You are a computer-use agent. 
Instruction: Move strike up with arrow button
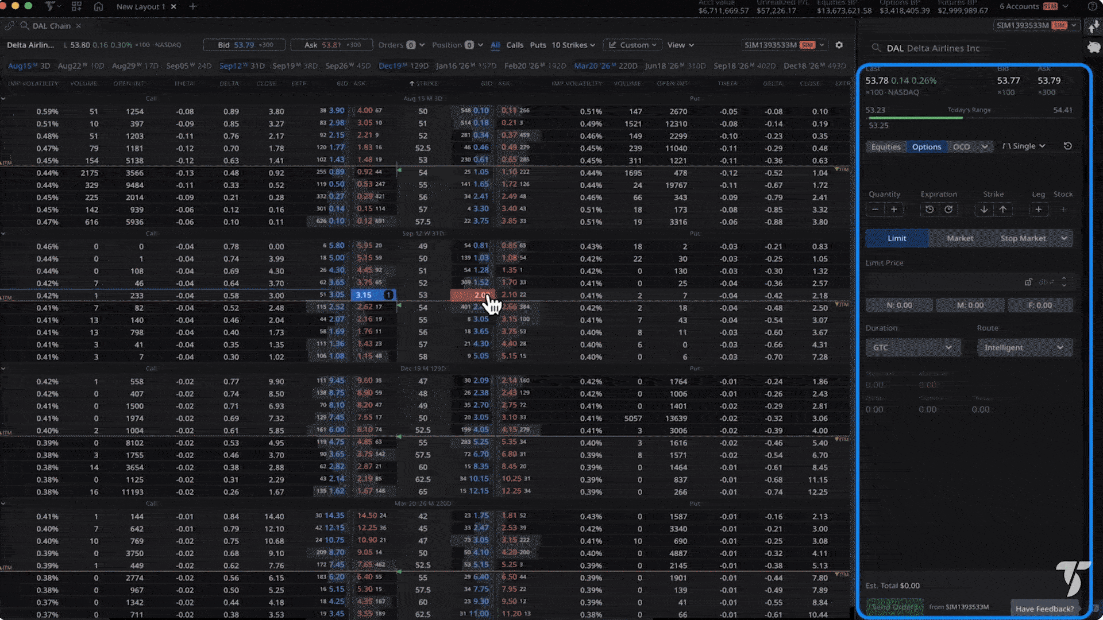coord(1002,210)
